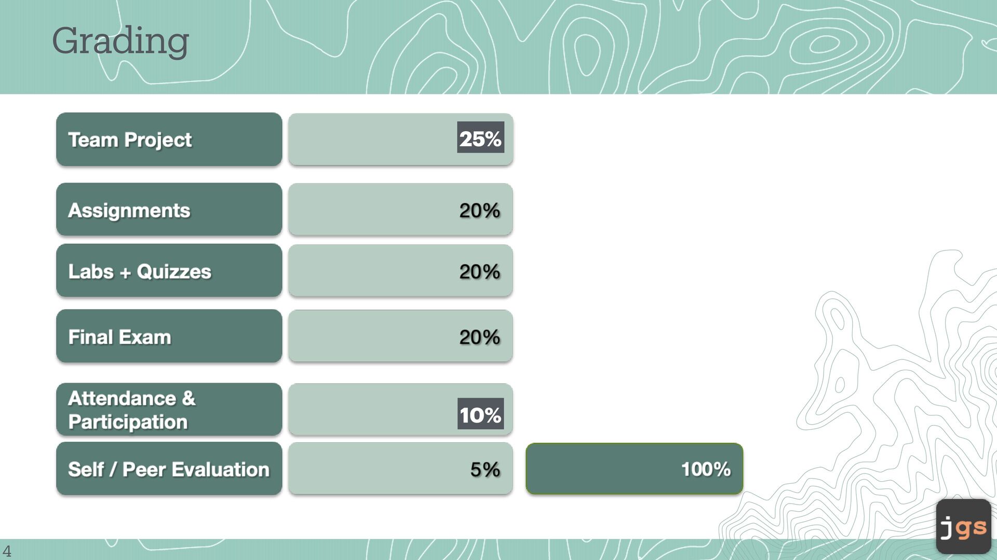Select the Labs + Quizzes box
Screen dimensions: 997x560
[169, 271]
